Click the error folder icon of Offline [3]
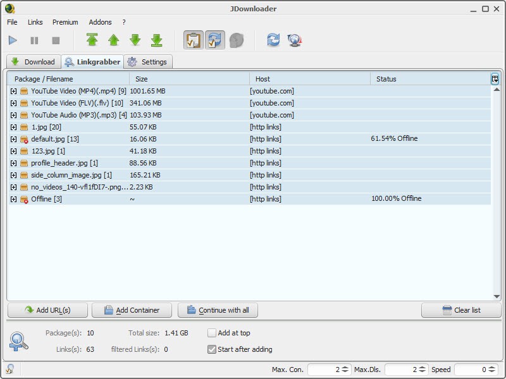Image resolution: width=506 pixels, height=379 pixels. pyautogui.click(x=24, y=200)
